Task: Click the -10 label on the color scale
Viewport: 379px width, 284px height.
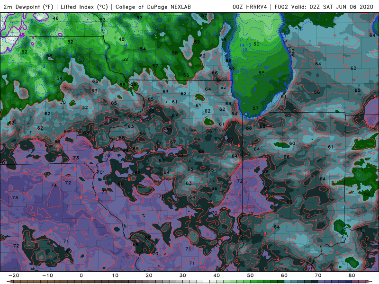Action: point(47,275)
